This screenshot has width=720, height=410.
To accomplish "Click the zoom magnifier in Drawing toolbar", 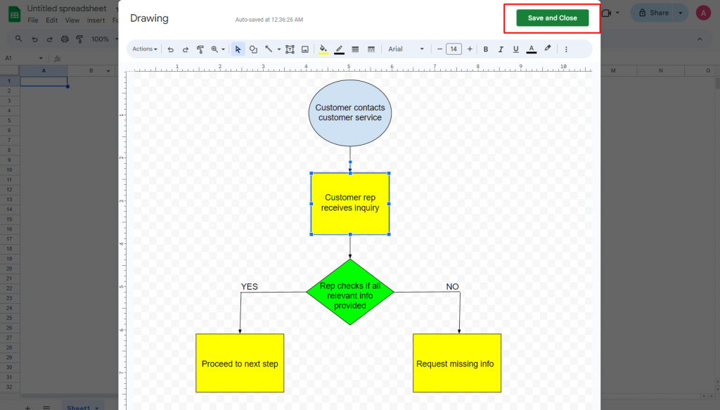I will [x=214, y=49].
